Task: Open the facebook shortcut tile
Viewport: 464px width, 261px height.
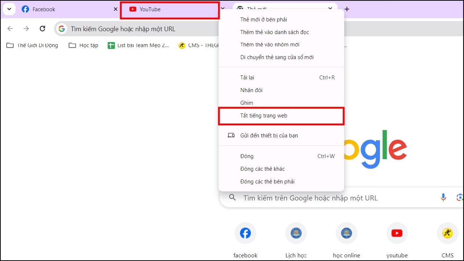Action: pos(245,240)
